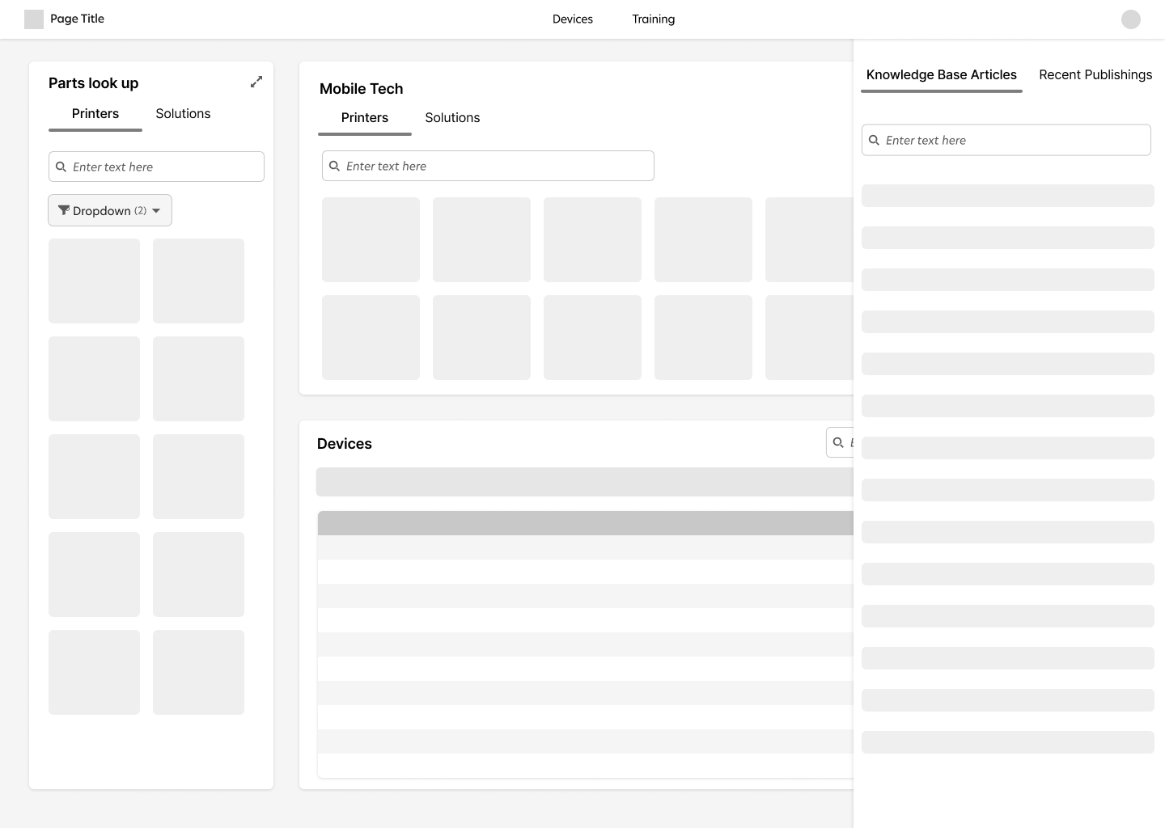This screenshot has height=828, width=1165.
Task: Click the filter icon on the Dropdown button
Action: pos(64,210)
